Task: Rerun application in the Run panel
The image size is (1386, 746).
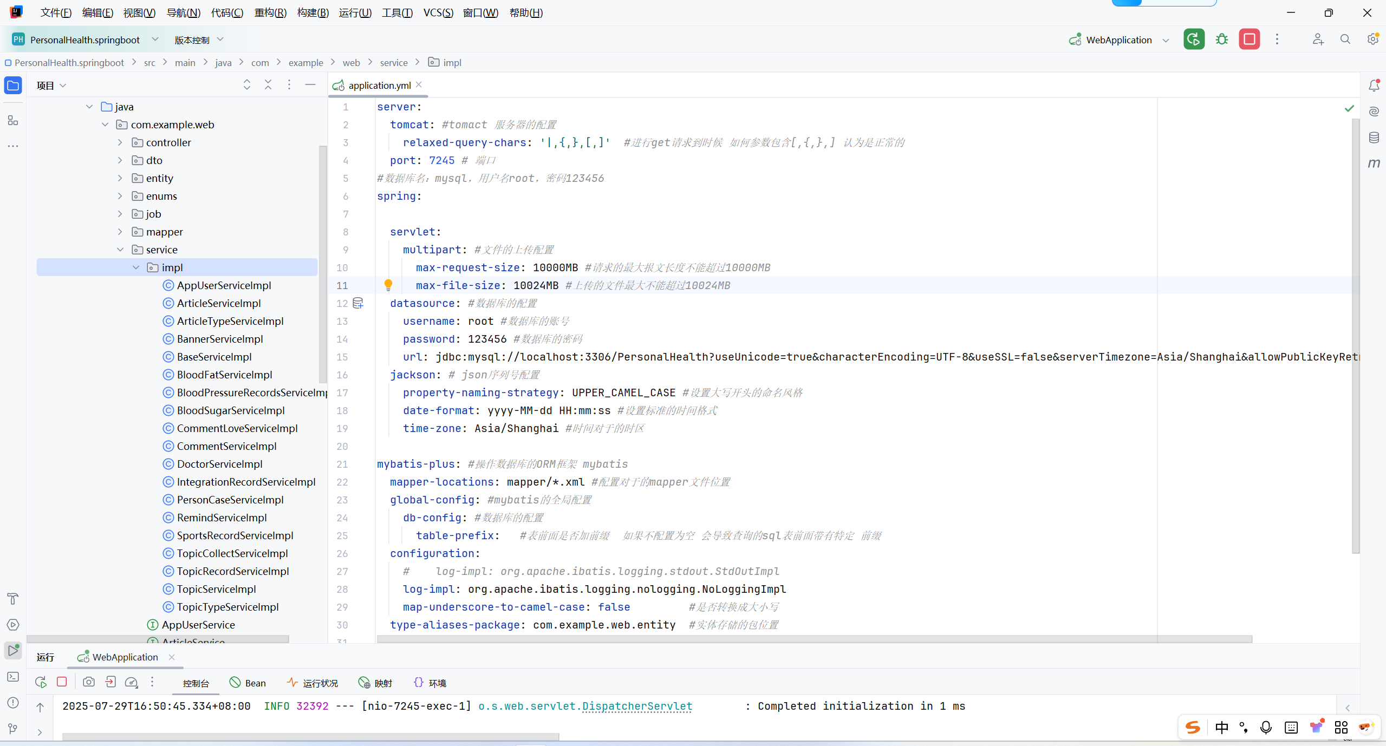Action: coord(41,682)
